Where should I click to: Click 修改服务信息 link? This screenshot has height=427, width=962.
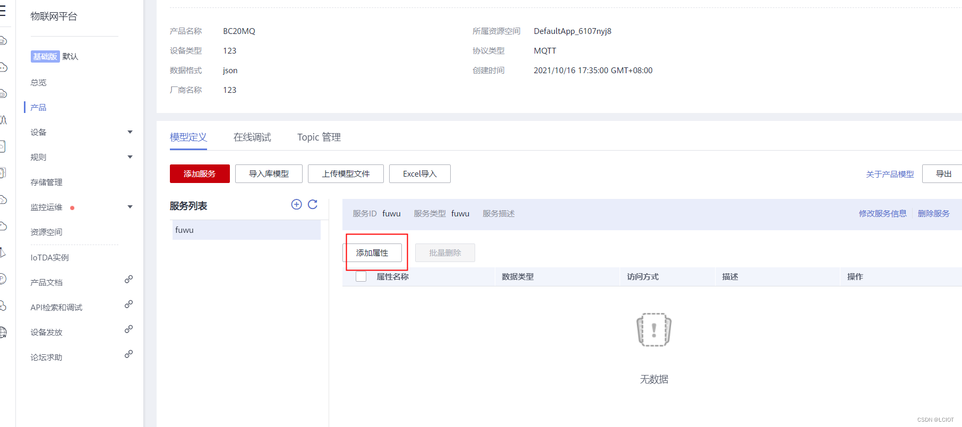882,214
